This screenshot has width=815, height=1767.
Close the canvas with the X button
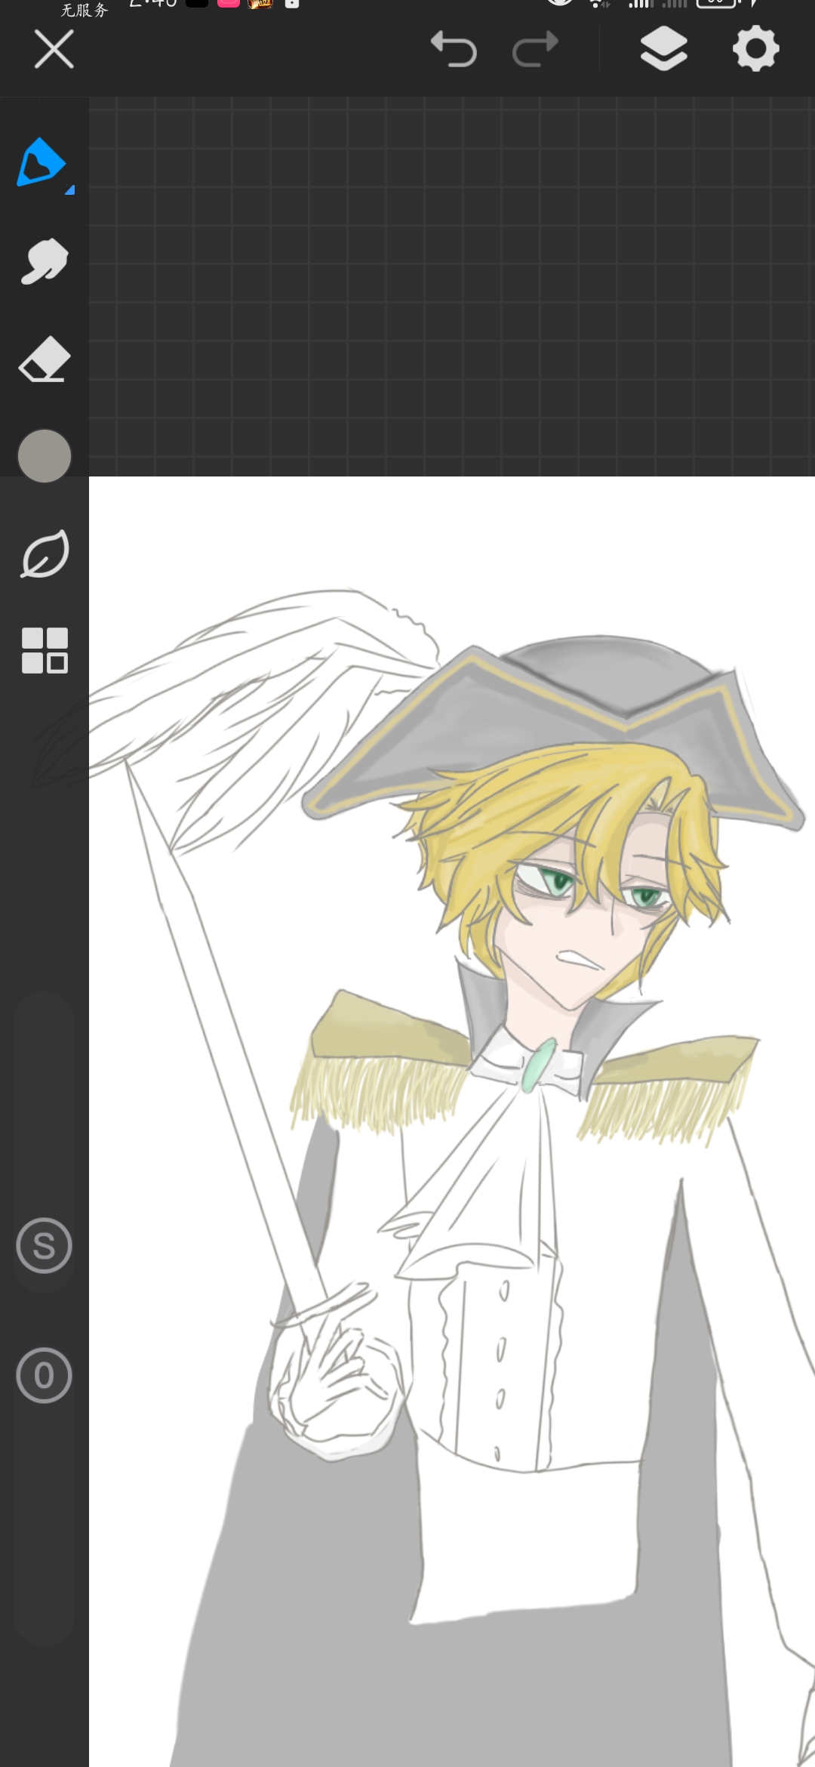[x=54, y=50]
